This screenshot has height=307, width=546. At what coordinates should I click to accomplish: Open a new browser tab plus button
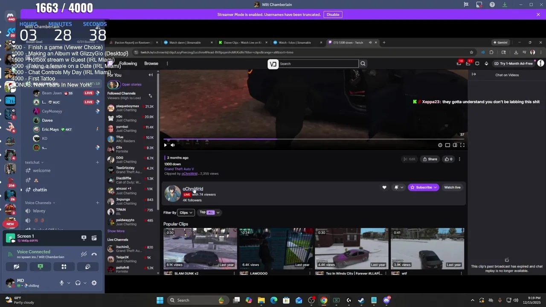point(384,43)
